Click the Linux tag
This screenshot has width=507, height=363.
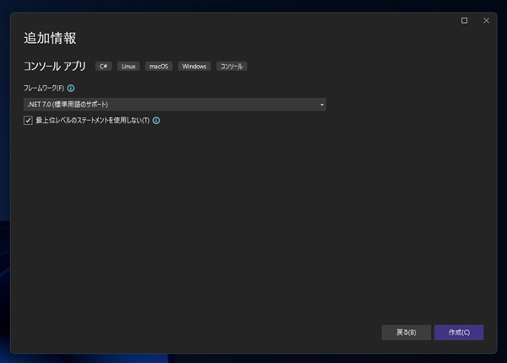(x=128, y=66)
